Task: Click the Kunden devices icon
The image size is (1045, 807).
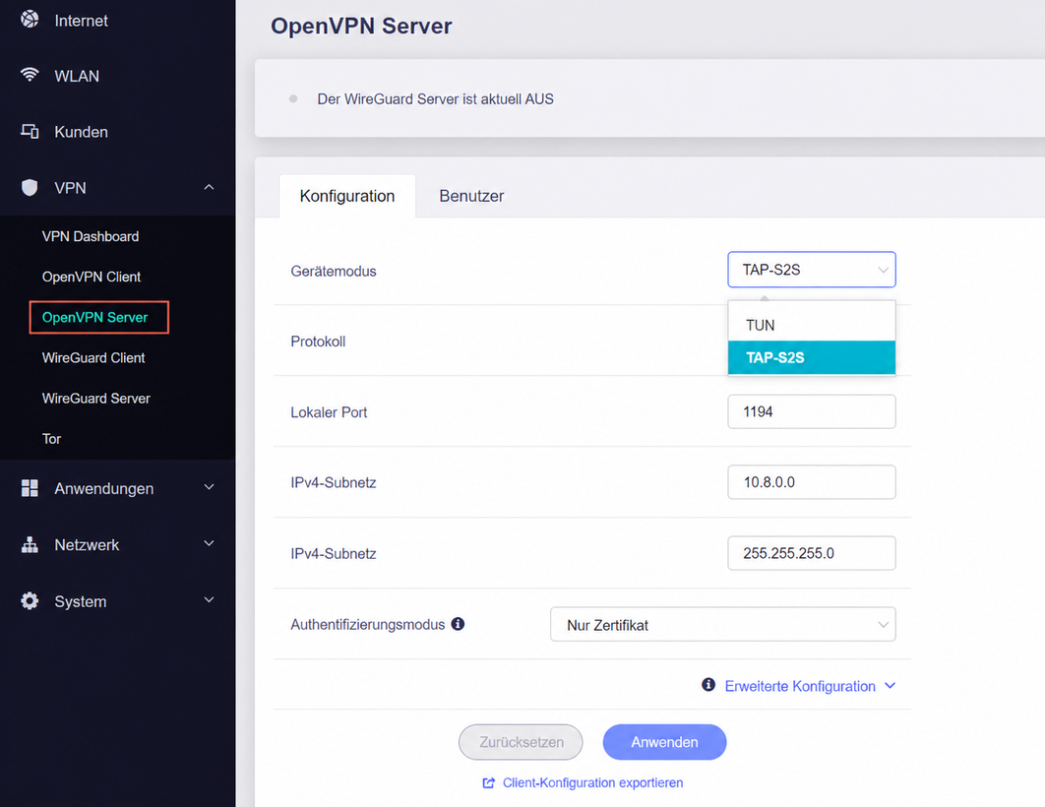Action: point(30,131)
